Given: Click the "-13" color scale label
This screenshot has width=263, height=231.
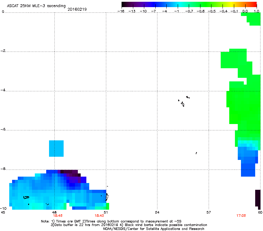Looking at the screenshot, I should pyautogui.click(x=132, y=11).
